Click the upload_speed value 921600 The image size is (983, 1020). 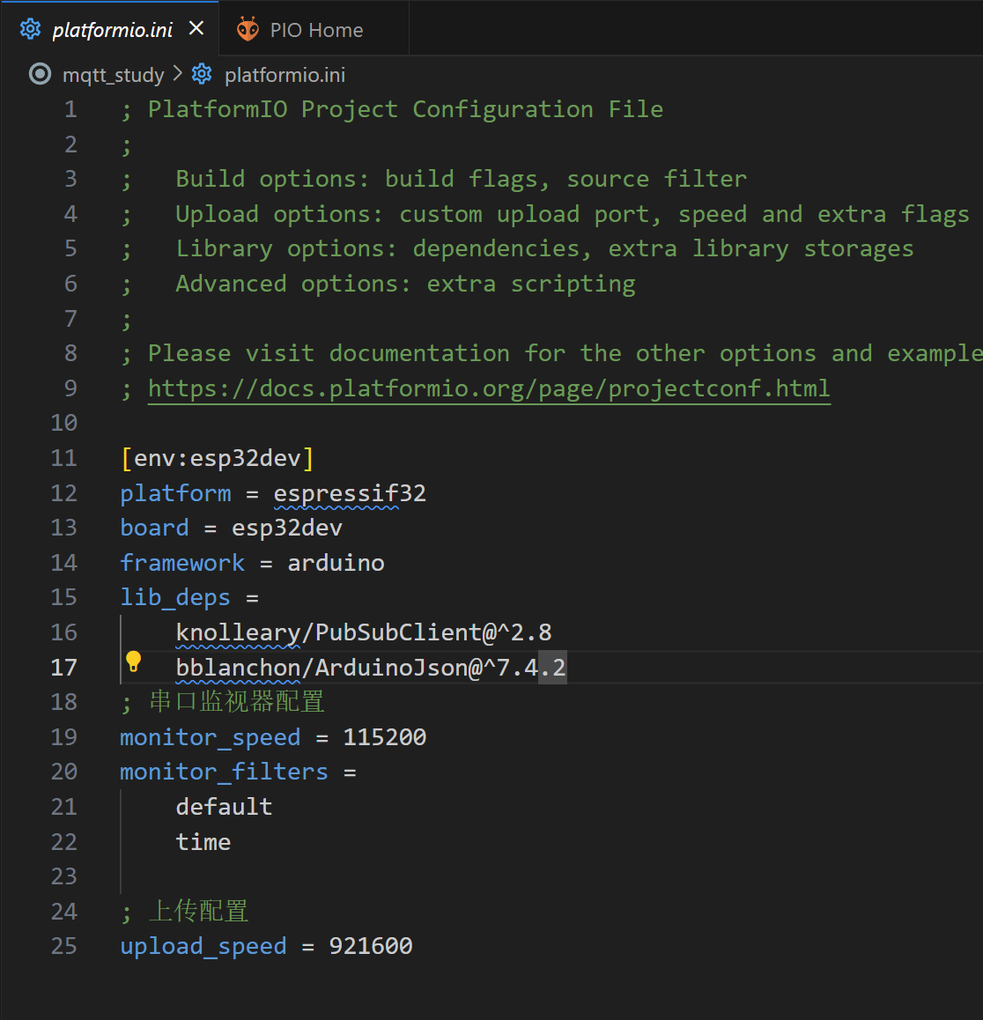click(370, 946)
